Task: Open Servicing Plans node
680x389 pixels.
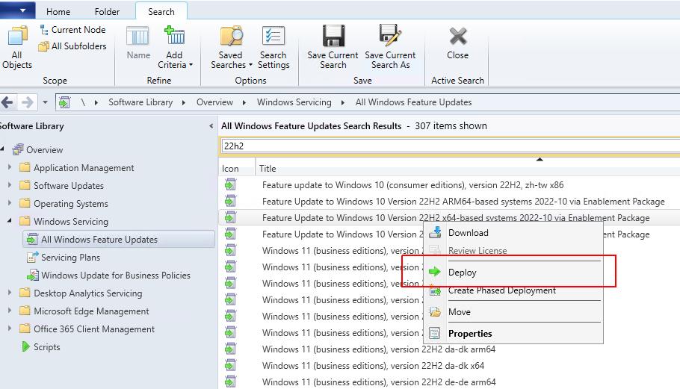Action: tap(70, 258)
